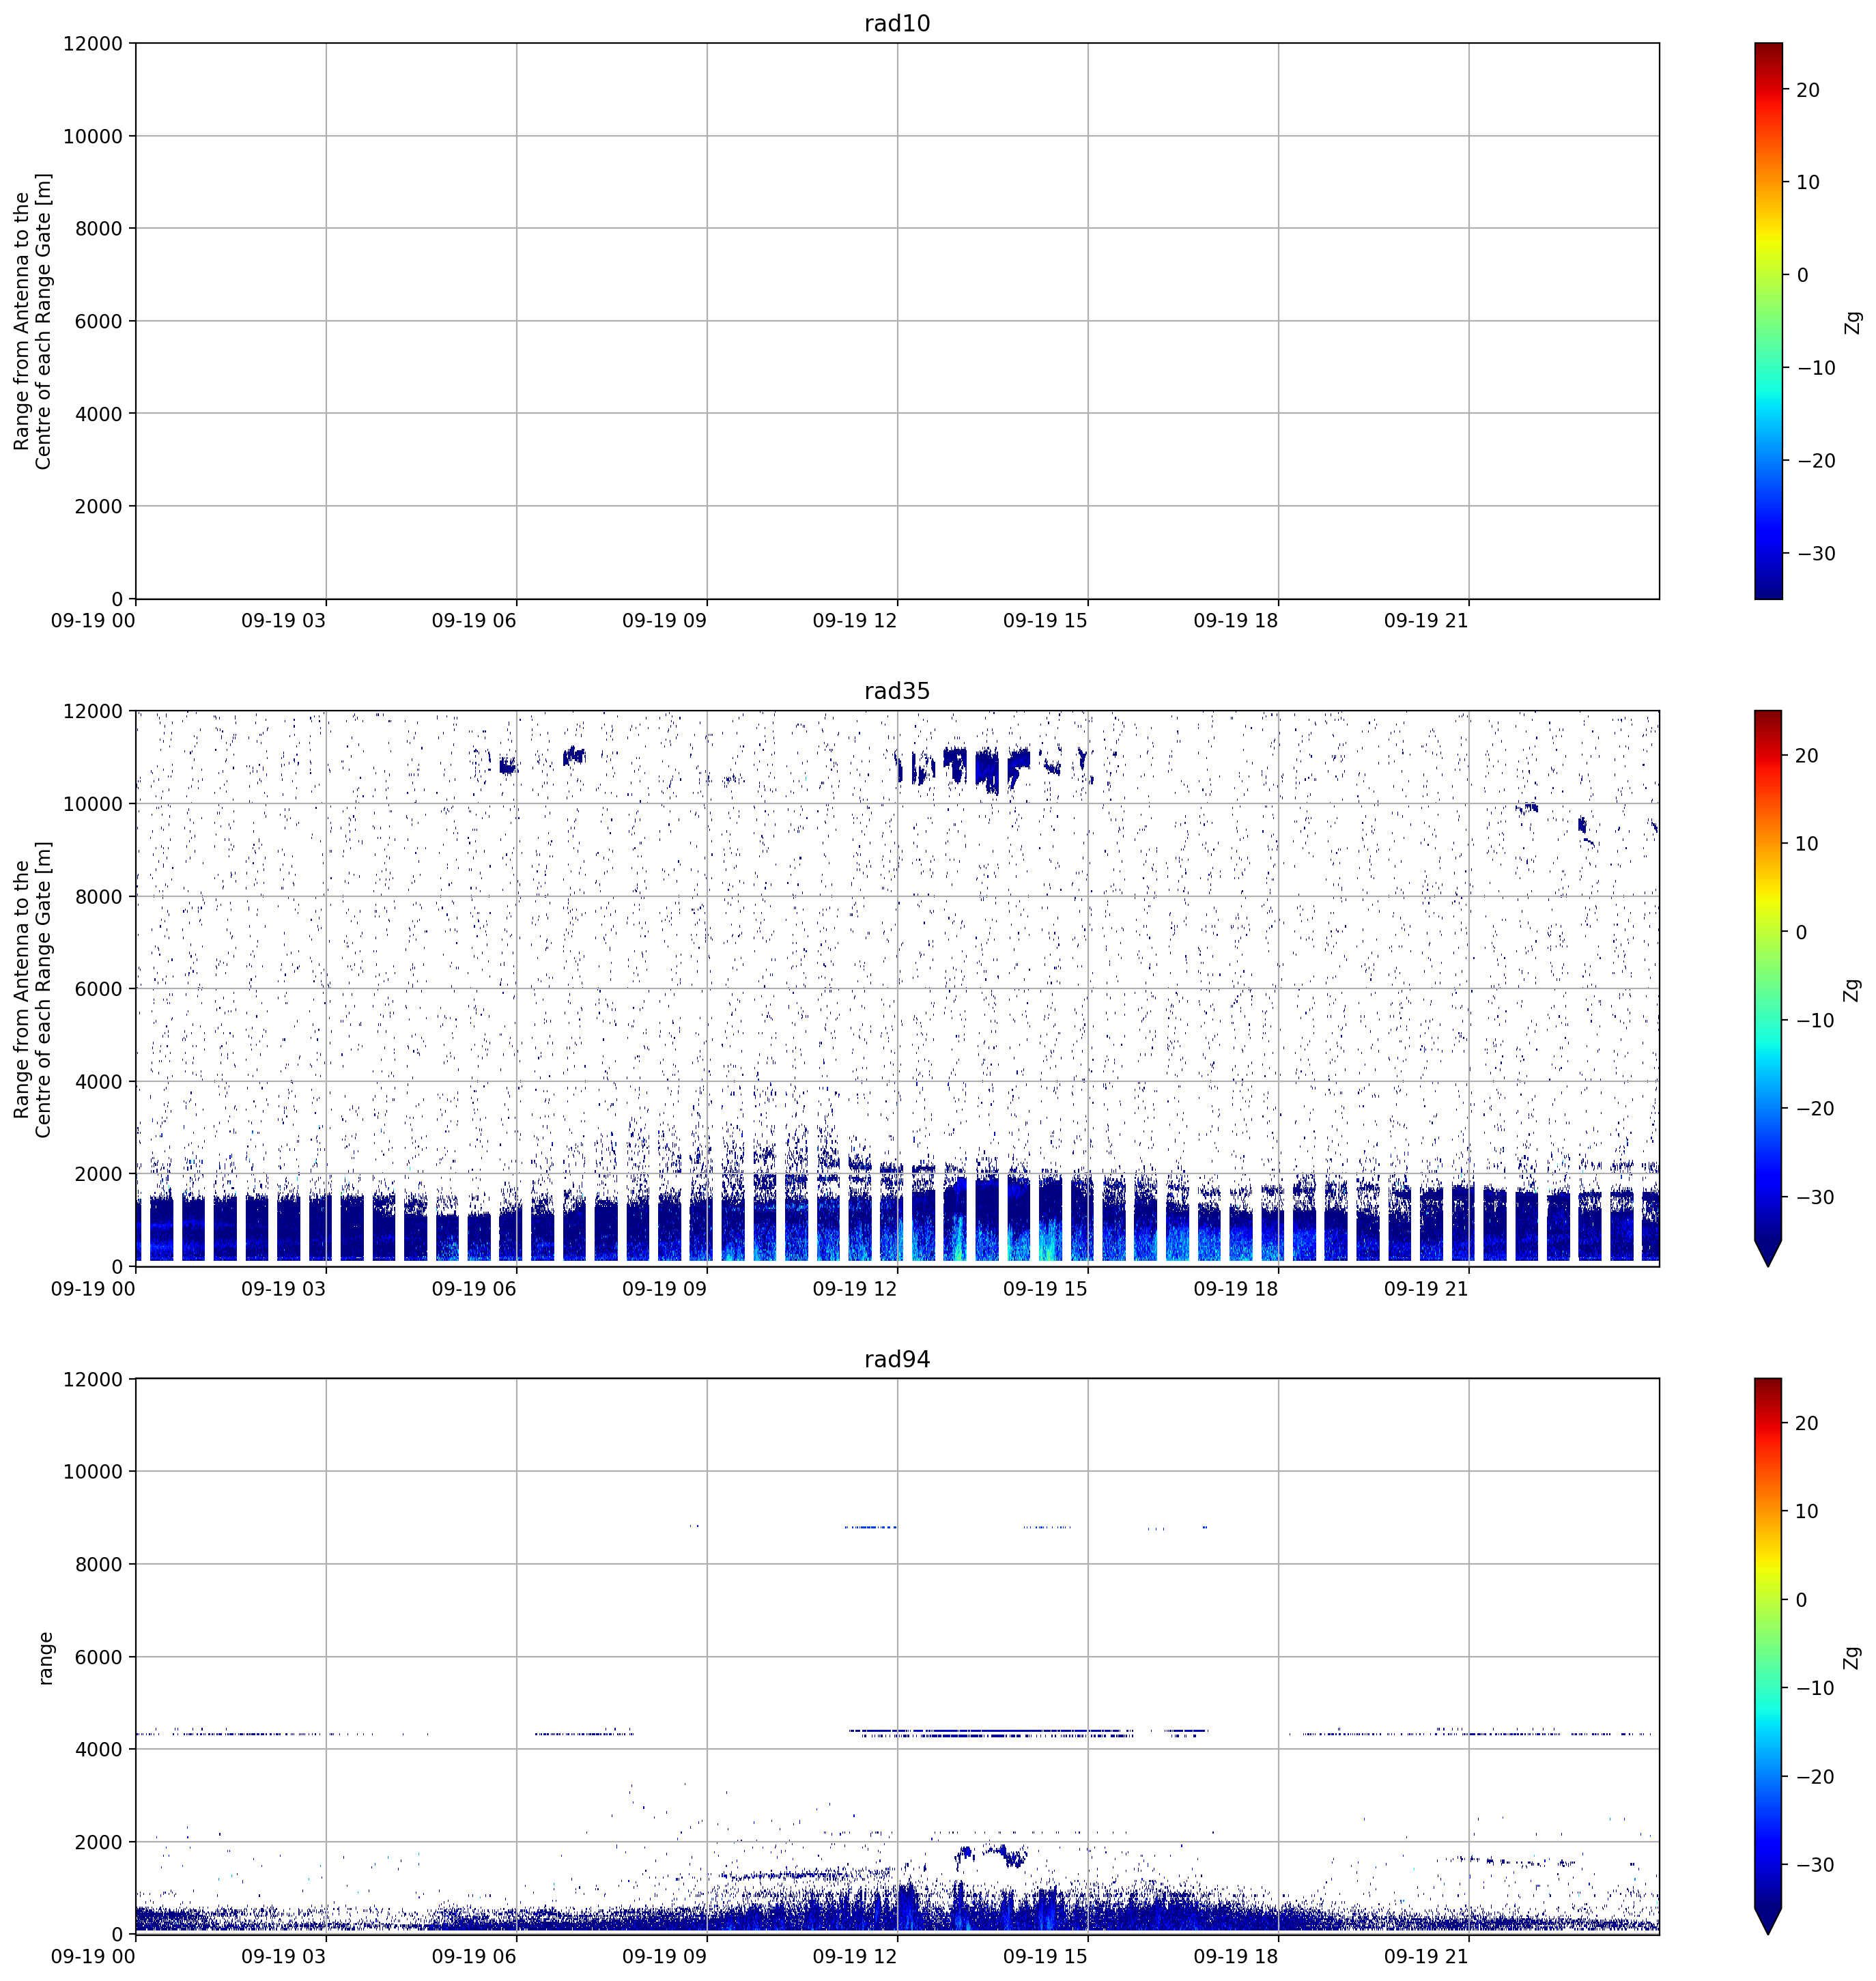
Task: Click '09-19 03' tick under rad94 plot
Action: (x=284, y=1957)
